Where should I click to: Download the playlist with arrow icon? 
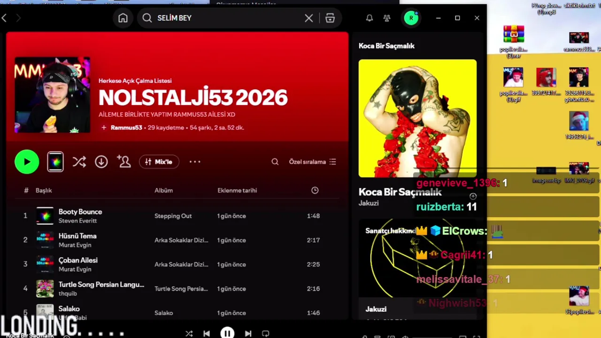click(x=101, y=162)
